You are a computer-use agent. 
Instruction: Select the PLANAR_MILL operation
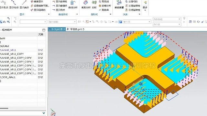[8, 50]
